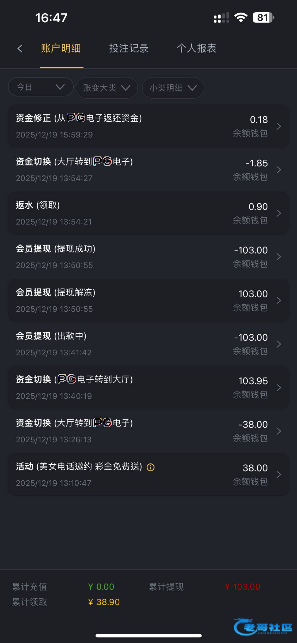The height and width of the screenshot is (643, 297).
Task: Select the 账户明细 tab
Action: tap(61, 48)
